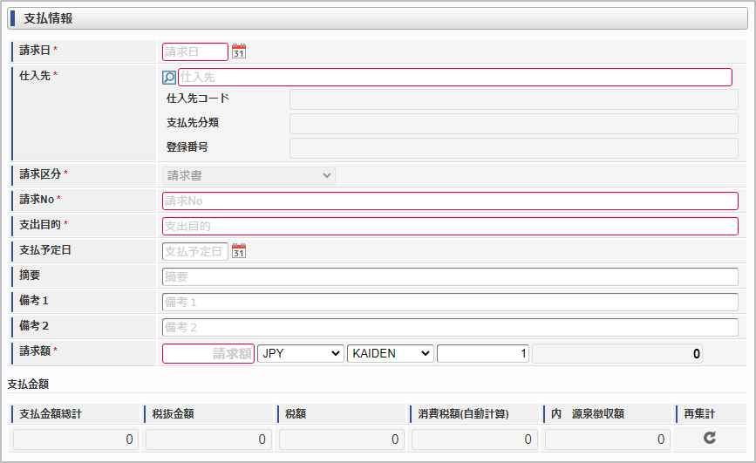
Task: Click the 請求区分 row label
Action: tap(40, 174)
